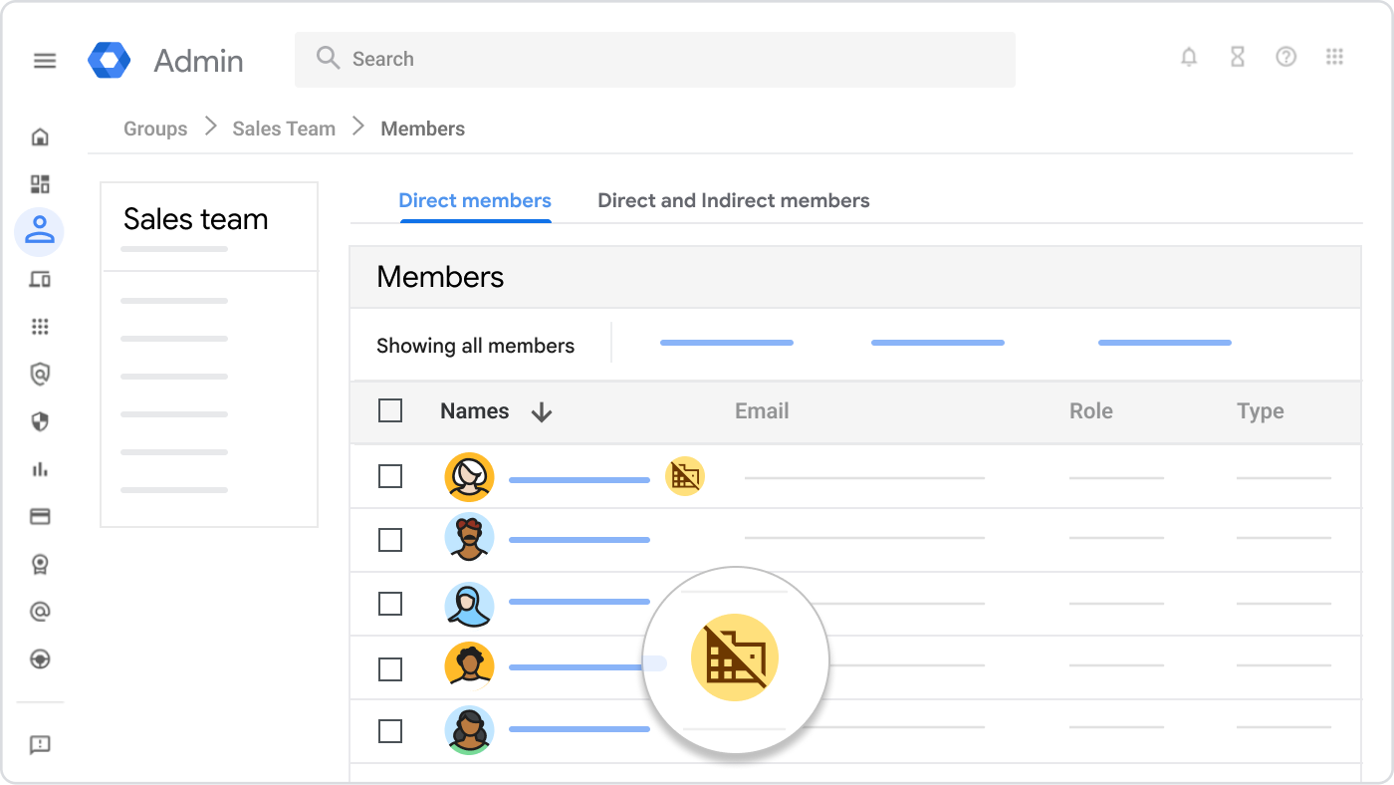Navigate to Sales Team breadcrumb
1394x785 pixels.
[x=284, y=129]
